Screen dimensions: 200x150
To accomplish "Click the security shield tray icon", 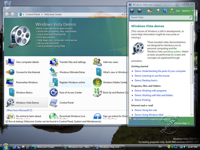I will tap(169, 147).
